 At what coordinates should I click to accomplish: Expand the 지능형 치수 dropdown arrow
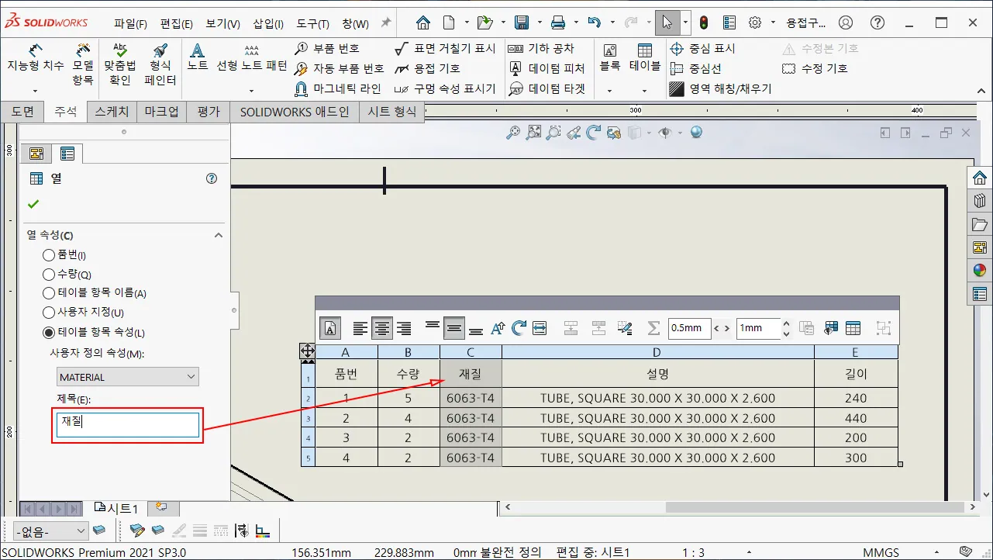click(36, 91)
